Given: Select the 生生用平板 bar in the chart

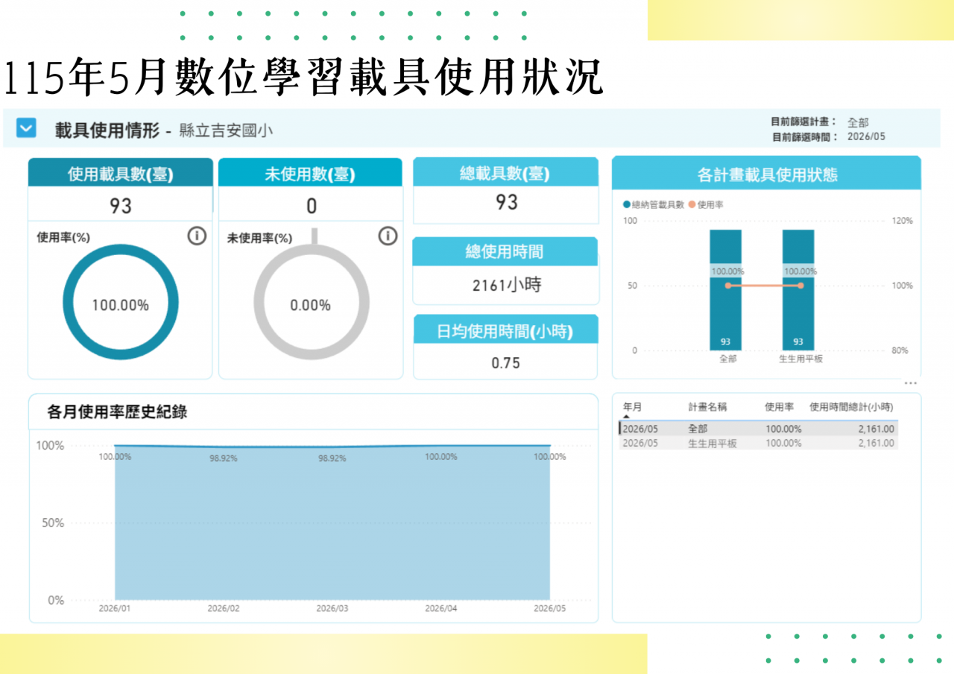Looking at the screenshot, I should coord(798,290).
